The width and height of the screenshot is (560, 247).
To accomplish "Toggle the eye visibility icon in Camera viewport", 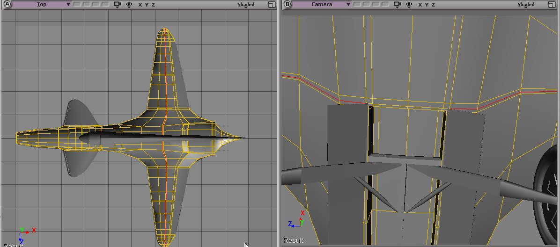I will pos(409,4).
